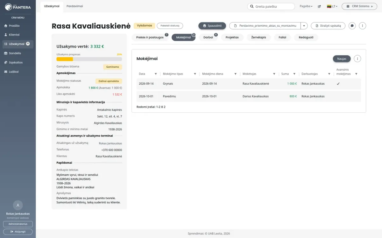Focus the Greita paieška search field
382x238 pixels.
(x=271, y=6)
